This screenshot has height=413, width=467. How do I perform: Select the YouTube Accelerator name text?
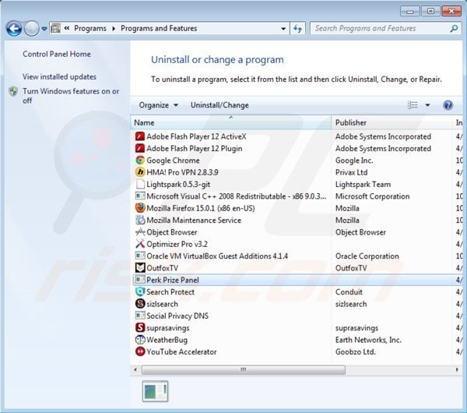point(181,352)
